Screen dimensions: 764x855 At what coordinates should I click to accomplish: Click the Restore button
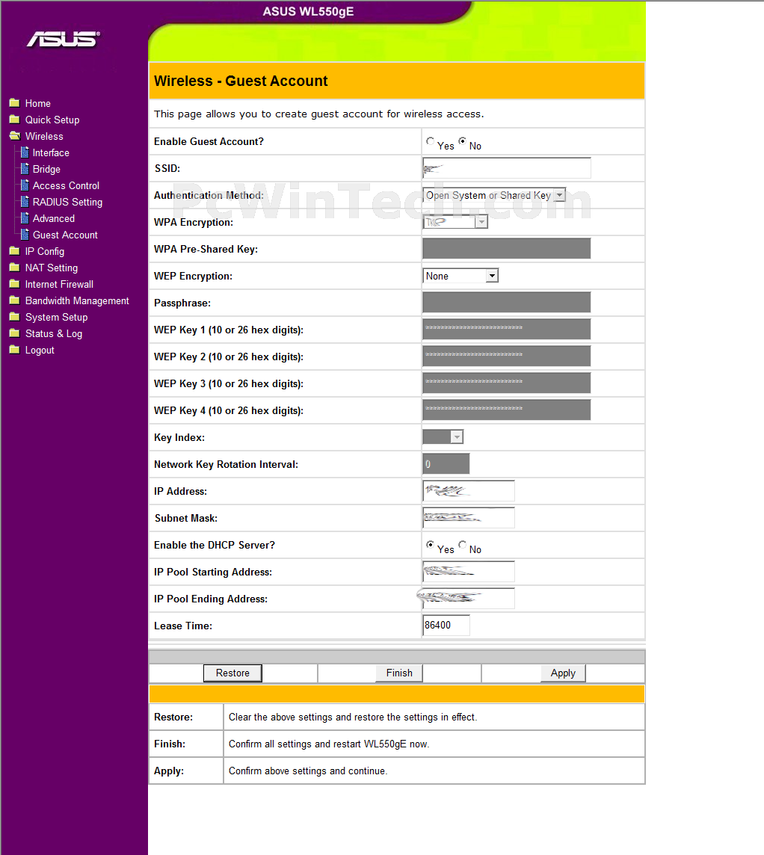click(232, 673)
